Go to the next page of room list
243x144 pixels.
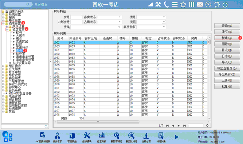pos(179,126)
